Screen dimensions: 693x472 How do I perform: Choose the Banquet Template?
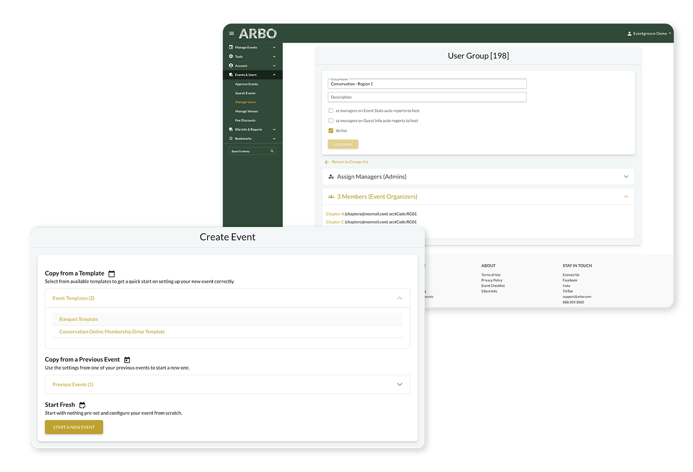coord(79,319)
